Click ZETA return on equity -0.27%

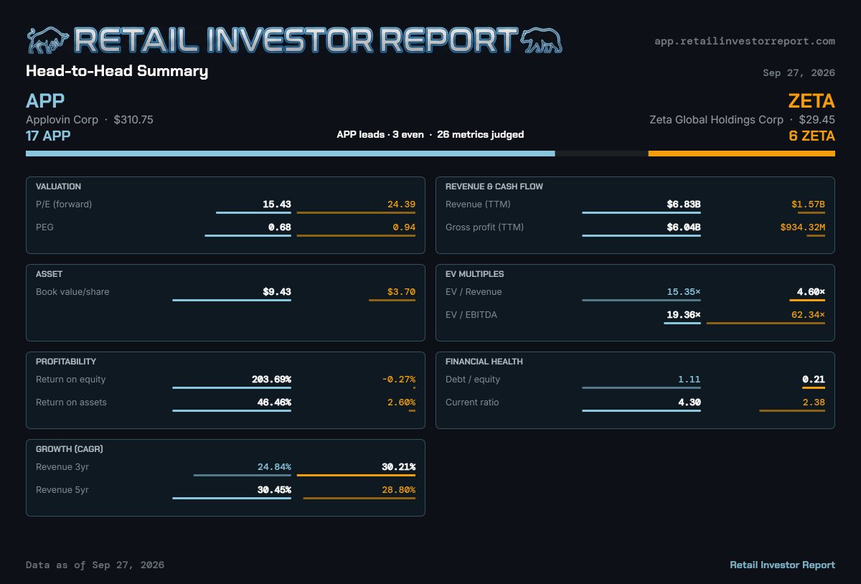[x=398, y=380]
